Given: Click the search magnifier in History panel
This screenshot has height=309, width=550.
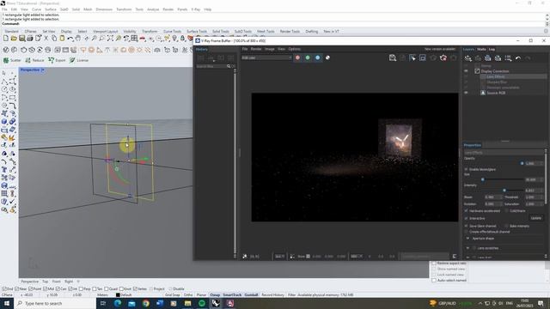Looking at the screenshot, I should coord(229,66).
